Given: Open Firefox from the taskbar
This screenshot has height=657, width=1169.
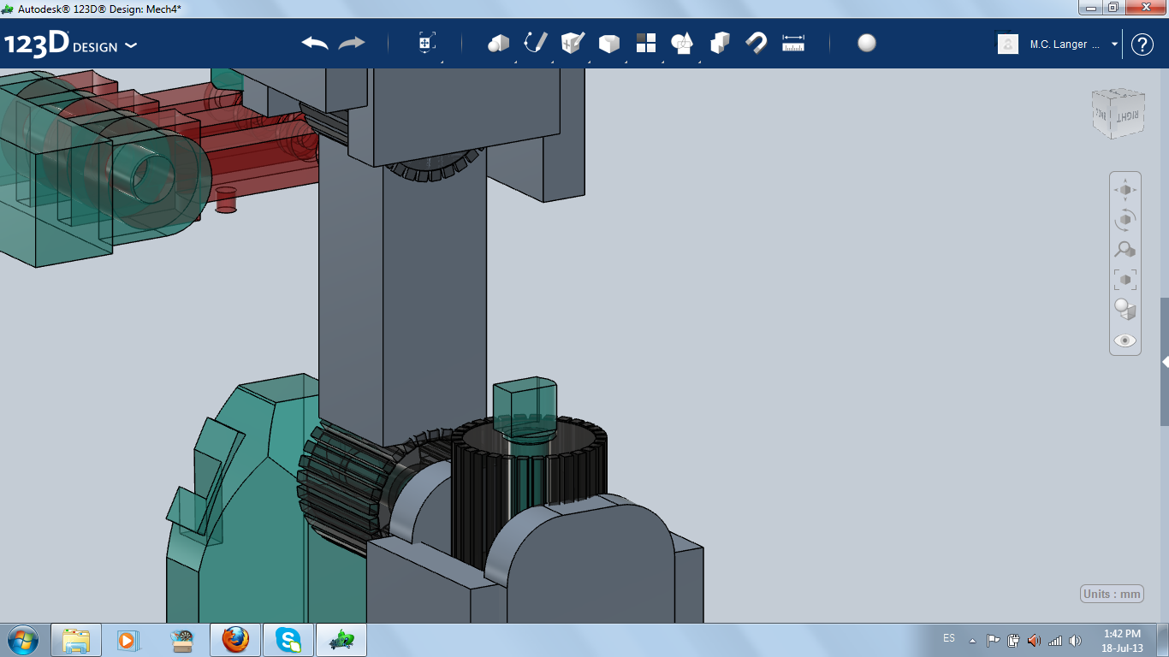Looking at the screenshot, I should 235,640.
